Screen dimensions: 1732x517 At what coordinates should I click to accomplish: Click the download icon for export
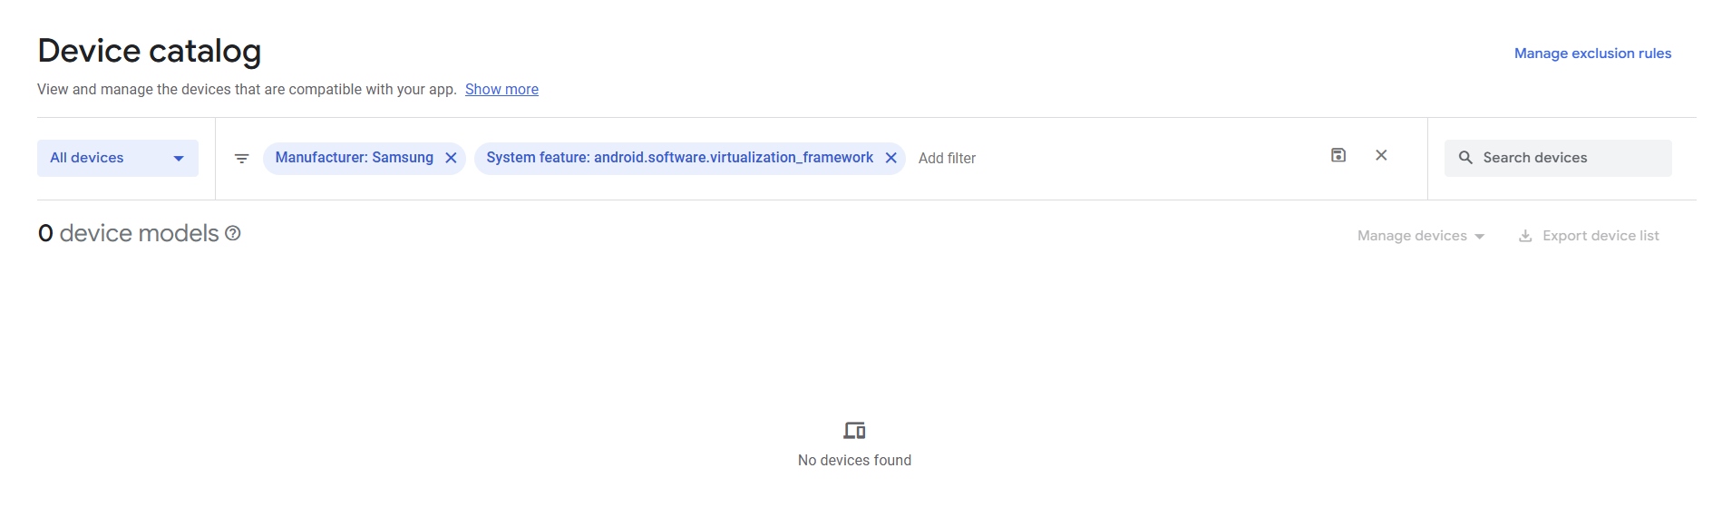click(x=1525, y=236)
